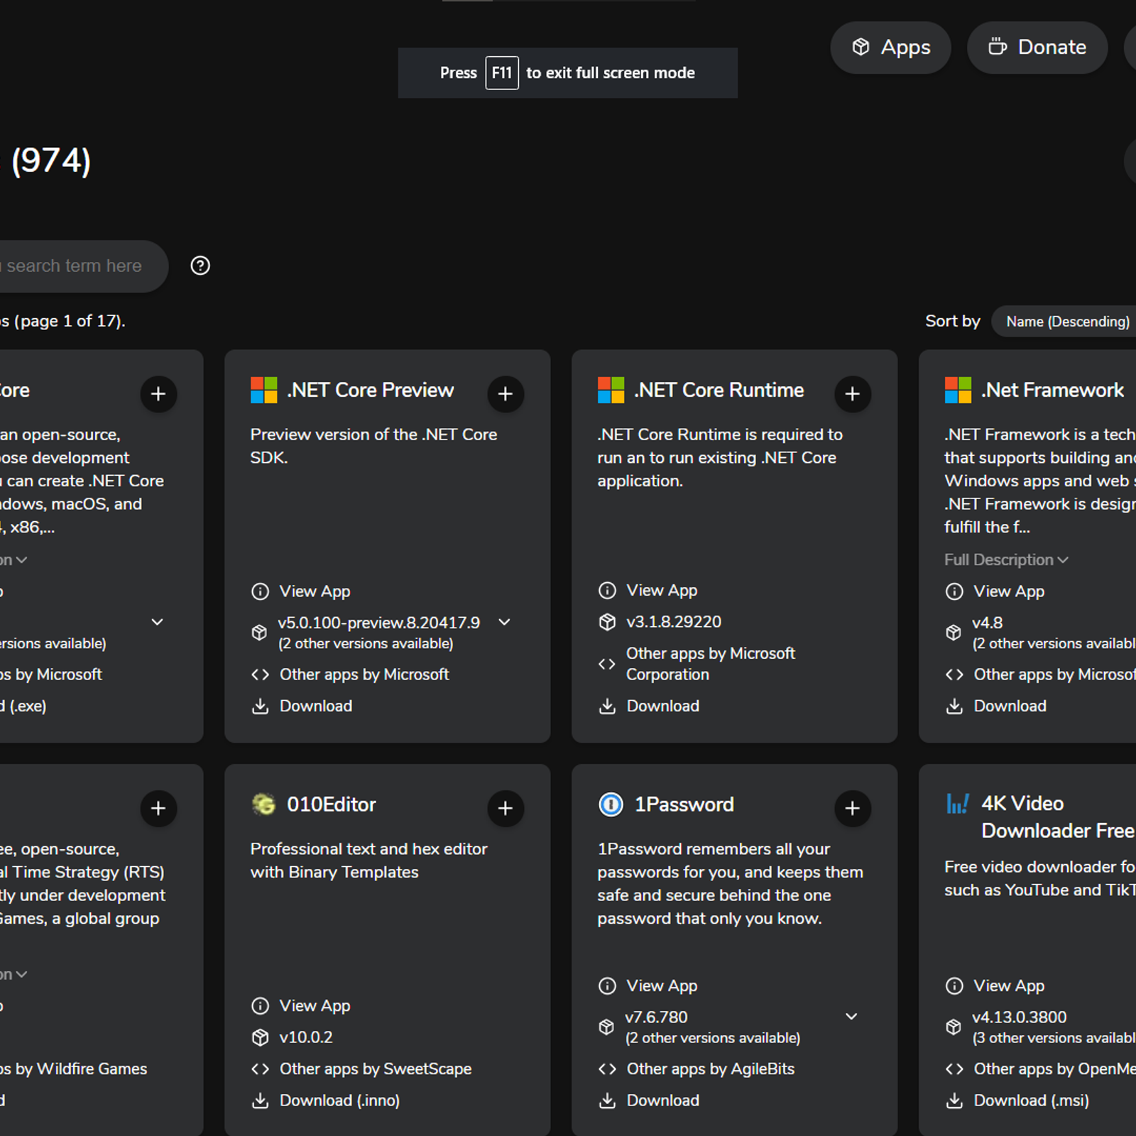View App for .NET Core Runtime
The width and height of the screenshot is (1136, 1136).
pos(661,590)
